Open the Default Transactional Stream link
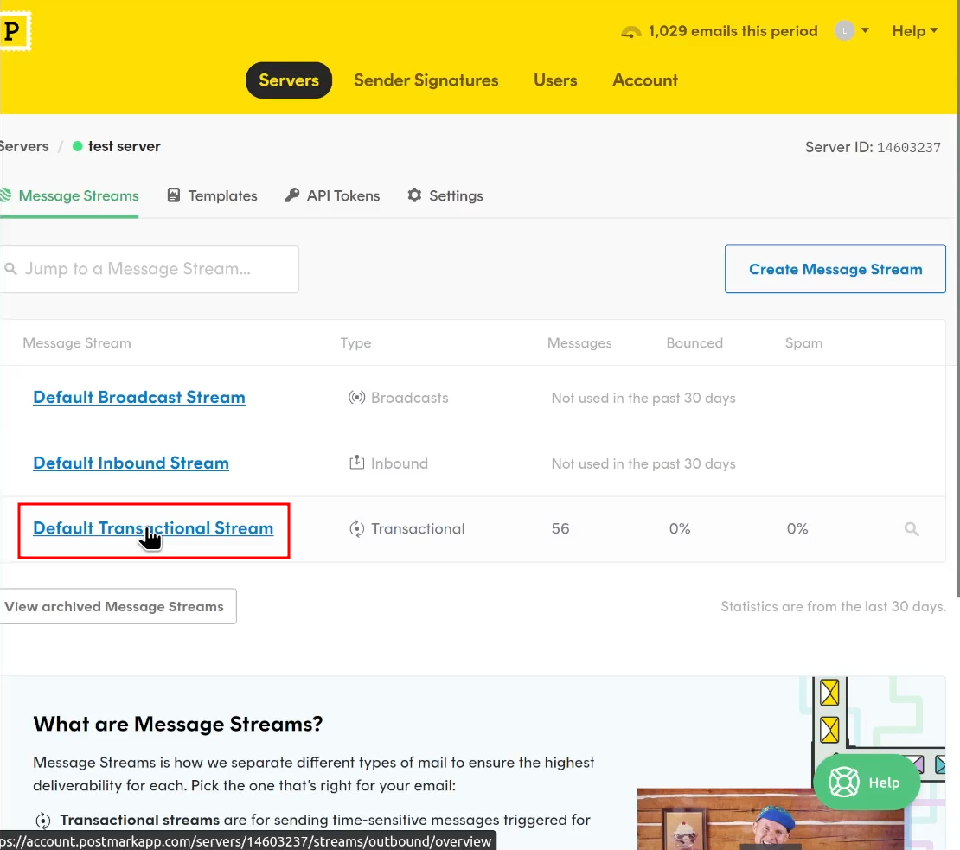Image resolution: width=960 pixels, height=850 pixels. 153,528
